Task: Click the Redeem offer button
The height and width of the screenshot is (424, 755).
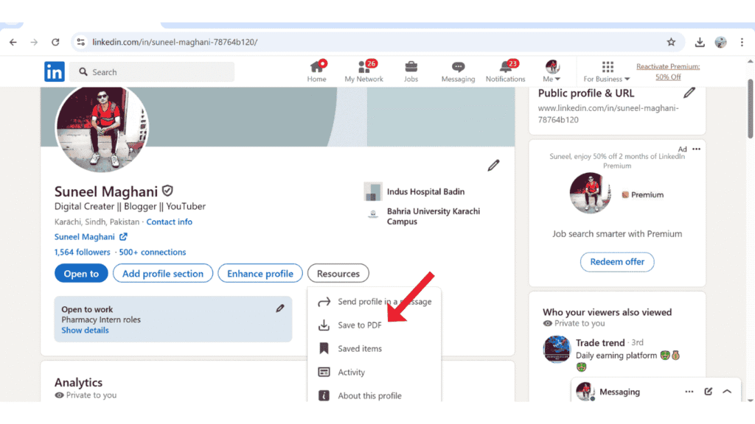Action: [x=617, y=261]
